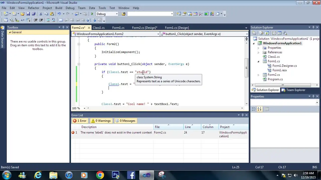Click View Code in the Solution Explorer toolbar
Viewport: 321px width, 180px height.
(x=274, y=33)
